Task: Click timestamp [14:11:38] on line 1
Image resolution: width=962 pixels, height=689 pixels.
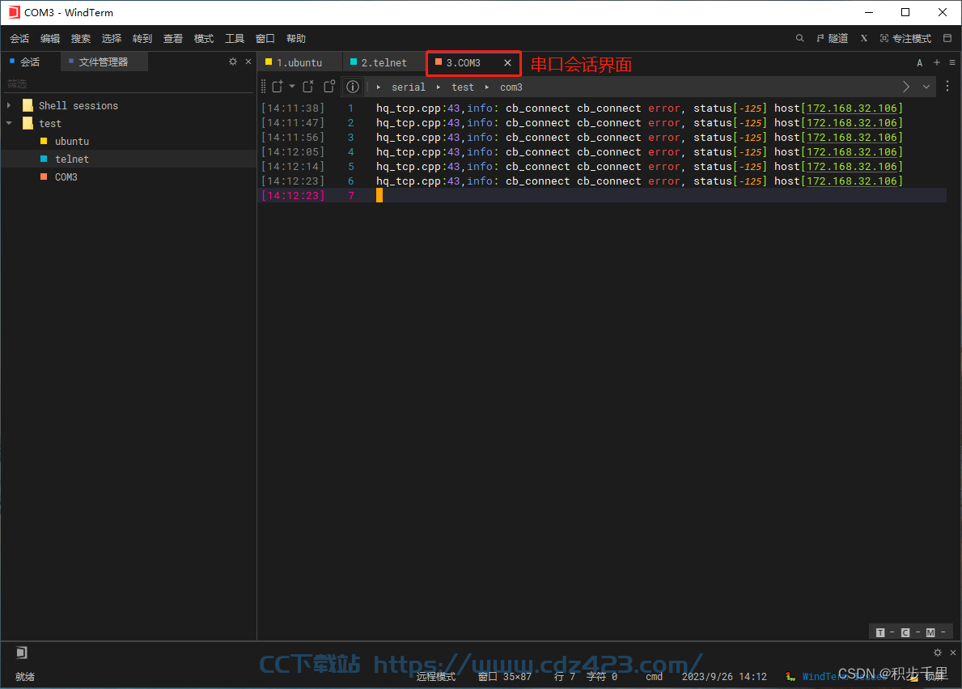Action: (293, 108)
